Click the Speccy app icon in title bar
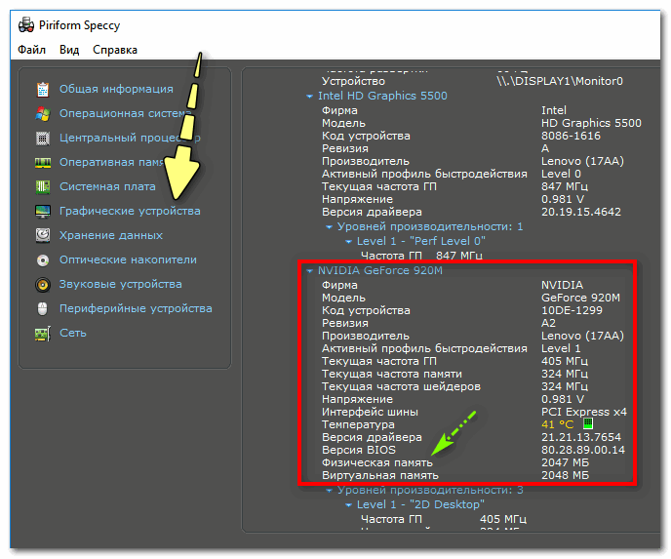This screenshot has height=559, width=671. 26,24
